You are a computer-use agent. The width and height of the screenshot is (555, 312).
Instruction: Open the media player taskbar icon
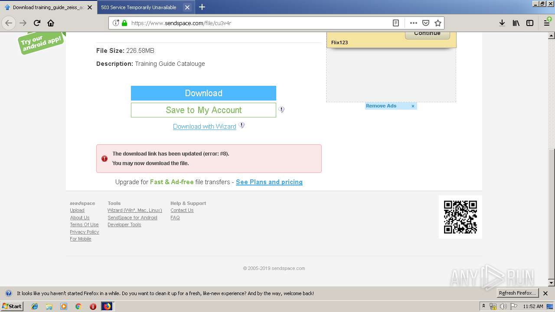64,306
